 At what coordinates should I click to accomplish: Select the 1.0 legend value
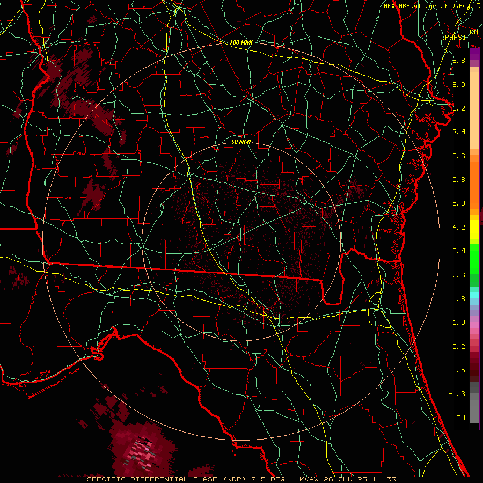tap(459, 323)
